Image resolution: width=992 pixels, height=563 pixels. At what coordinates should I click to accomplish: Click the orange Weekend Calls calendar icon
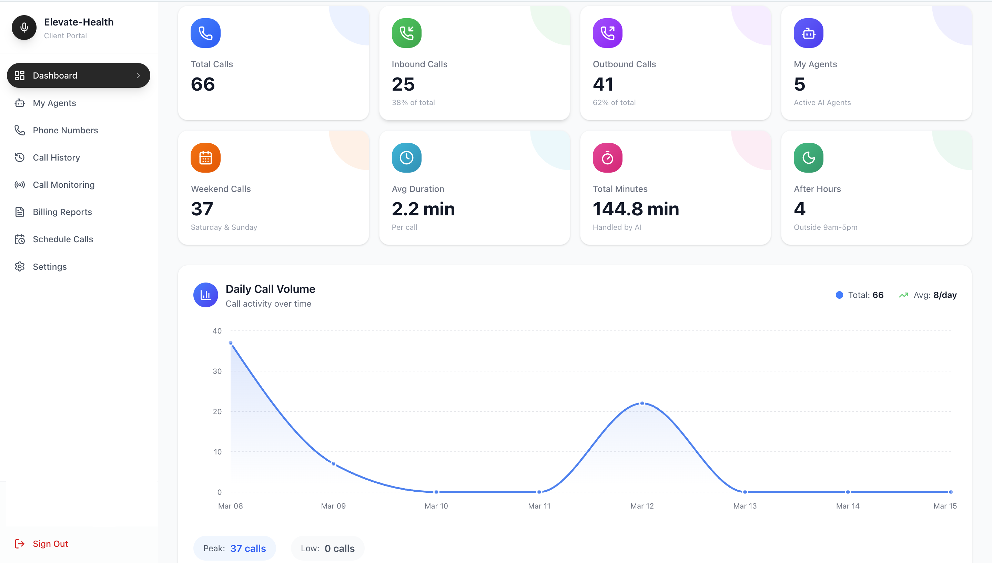[205, 157]
